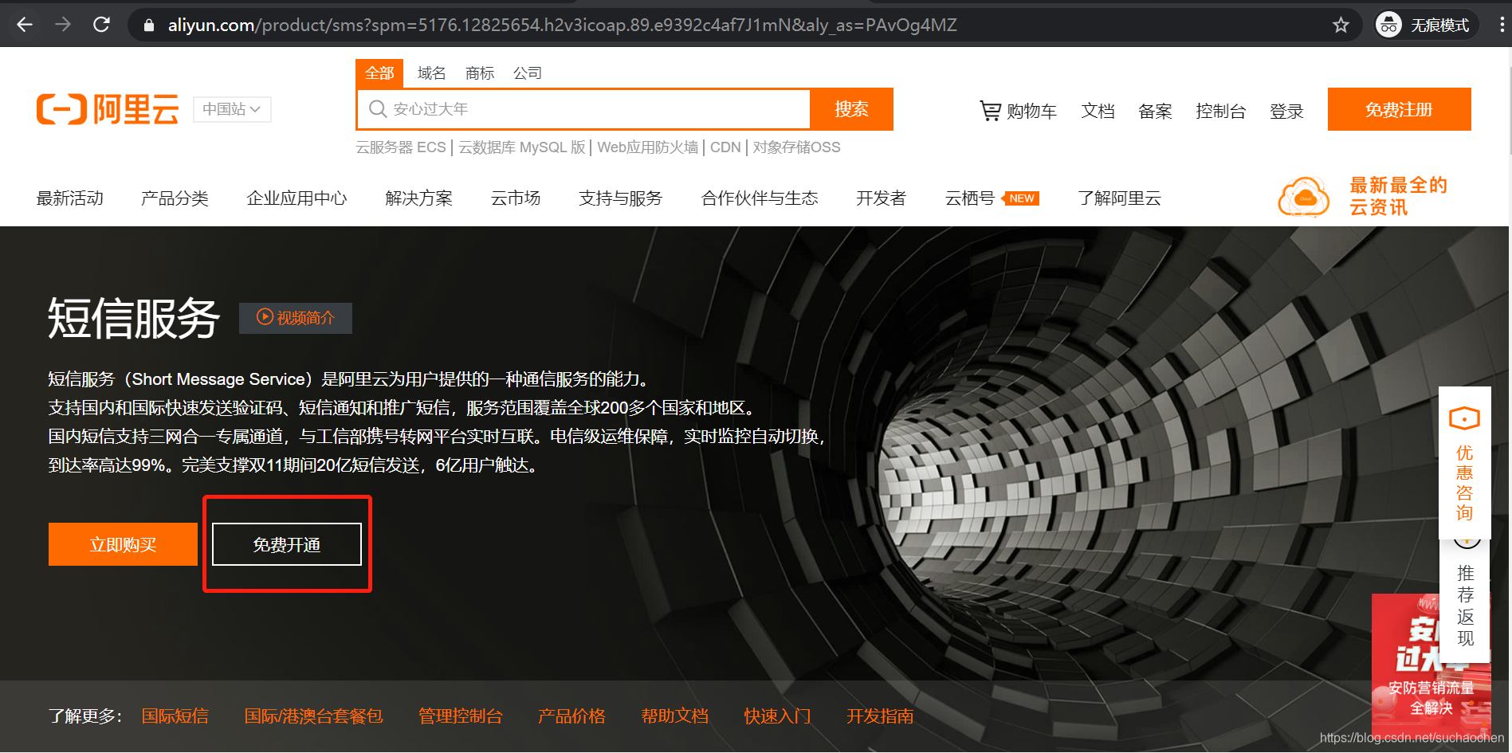Viewport: 1512px width, 753px height.
Task: Select the 商标 search tab
Action: point(480,73)
